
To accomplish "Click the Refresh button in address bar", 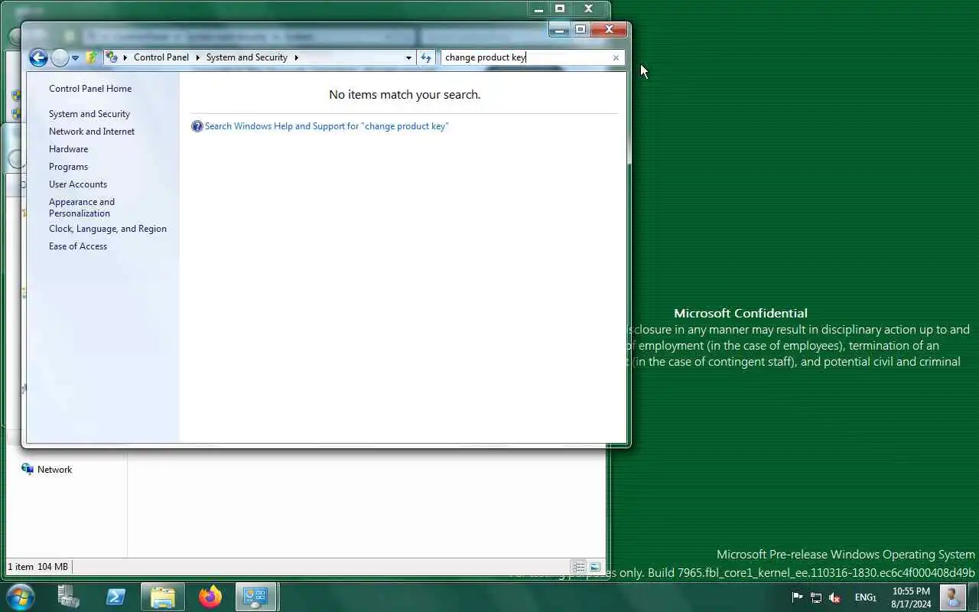I will pos(426,57).
